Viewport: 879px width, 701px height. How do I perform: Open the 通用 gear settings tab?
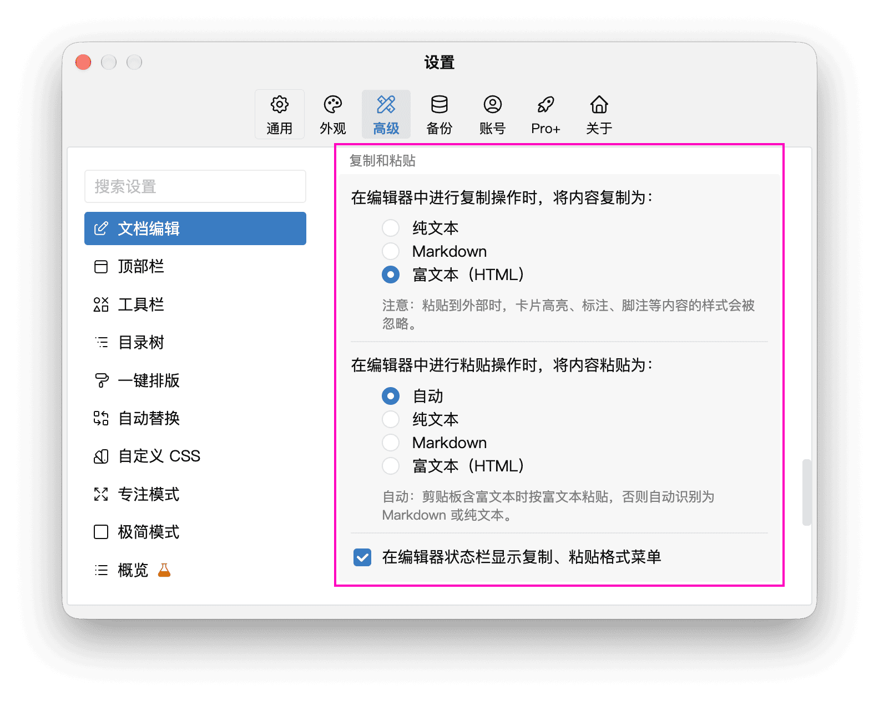279,114
